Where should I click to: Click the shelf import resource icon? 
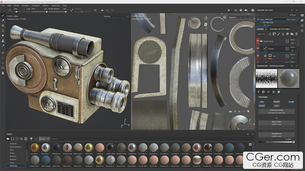click(x=26, y=139)
